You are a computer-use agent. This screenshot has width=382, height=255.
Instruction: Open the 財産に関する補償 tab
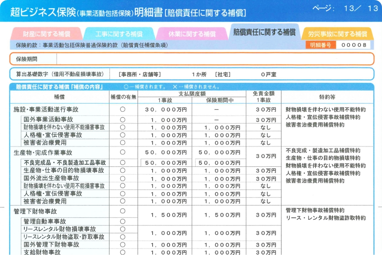[46, 34]
